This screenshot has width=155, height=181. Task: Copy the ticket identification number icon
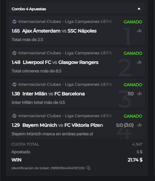[88, 168]
